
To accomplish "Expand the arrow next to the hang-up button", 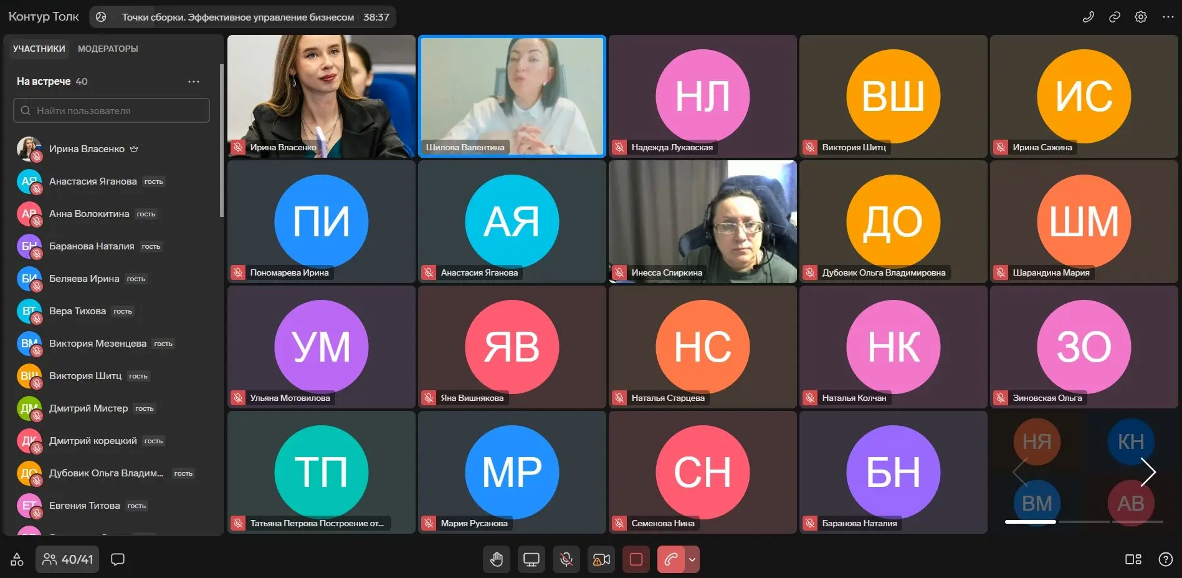I will tap(692, 559).
